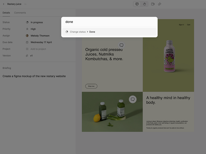Click the project grid icon
Screen dimensions: 206x154
click(27, 49)
